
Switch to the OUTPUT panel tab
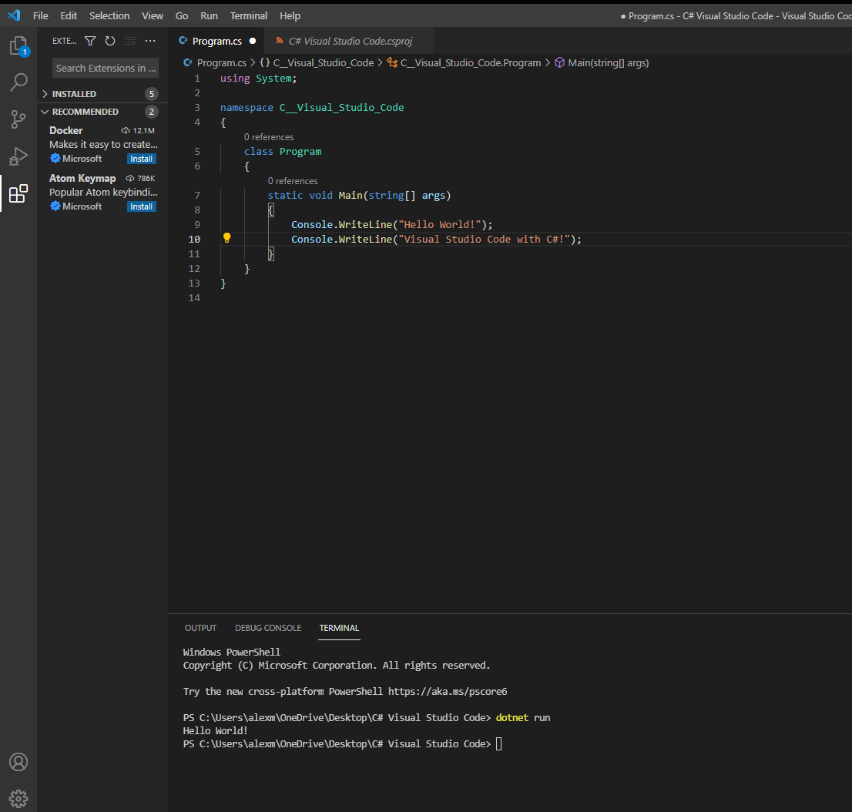point(200,628)
